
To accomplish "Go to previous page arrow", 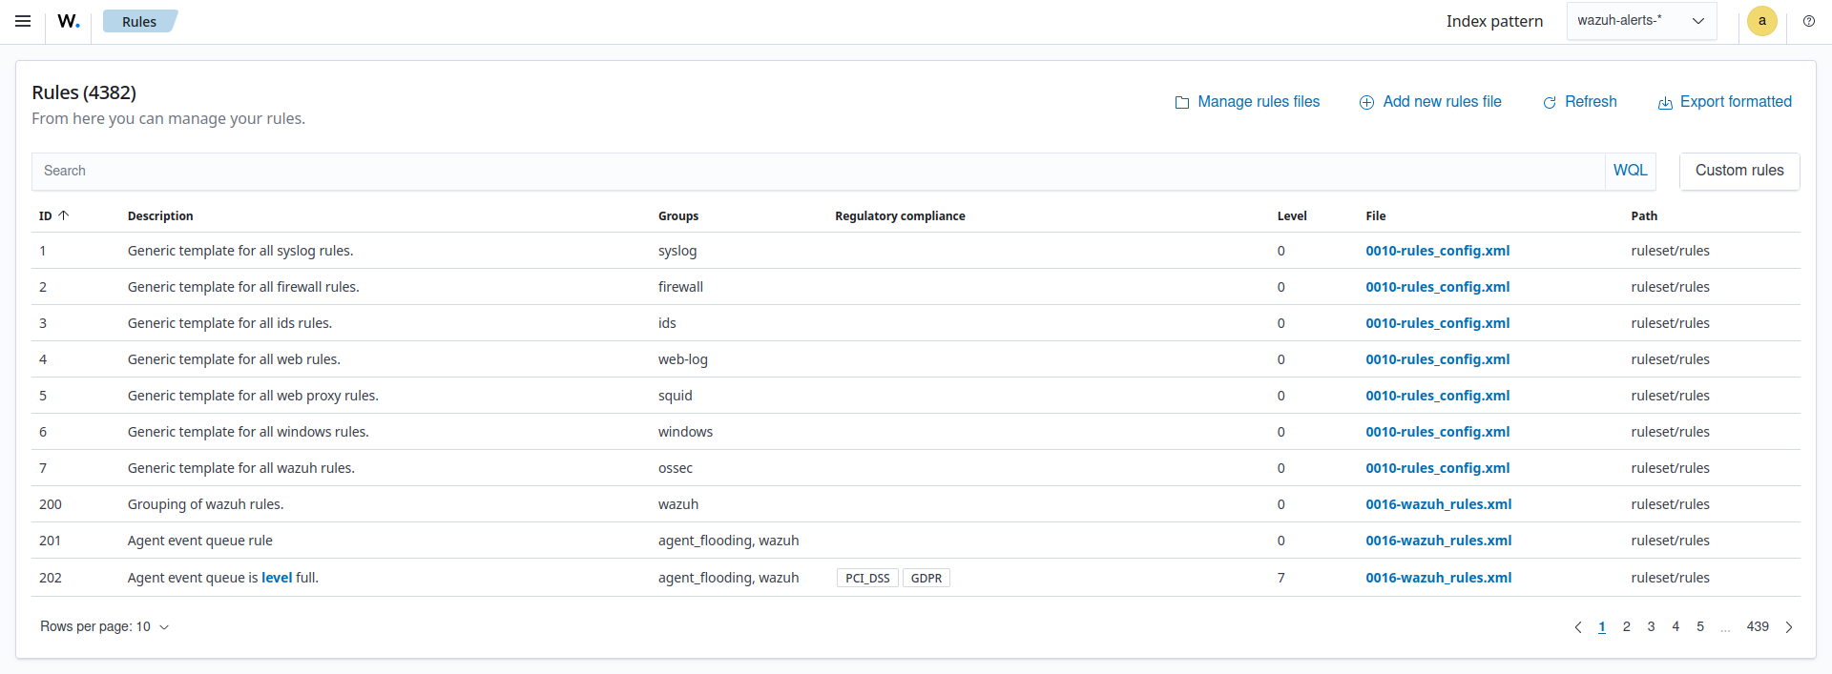I will pos(1577,627).
